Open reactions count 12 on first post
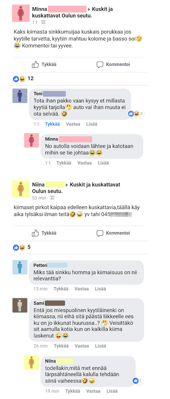The height and width of the screenshot is (399, 170). coord(23,79)
